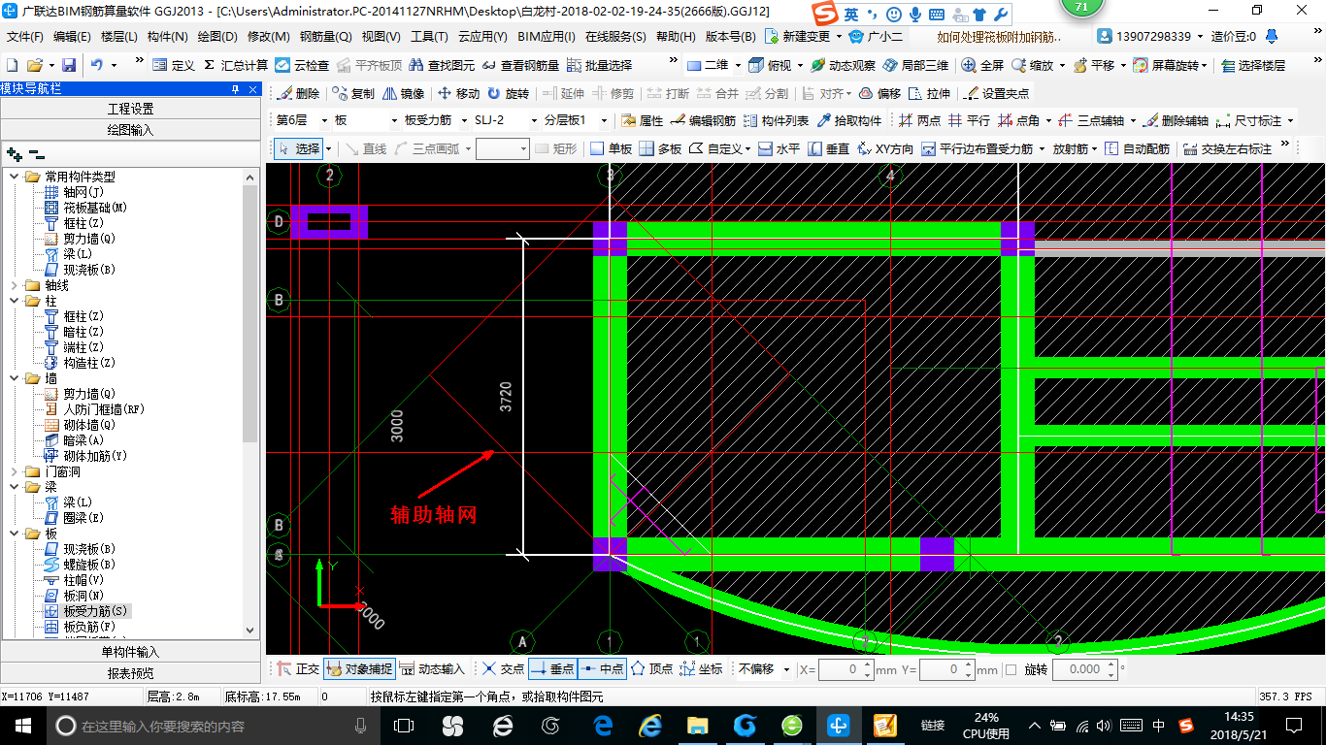
Task: Toggle 顶点 vertex snap
Action: click(x=652, y=669)
